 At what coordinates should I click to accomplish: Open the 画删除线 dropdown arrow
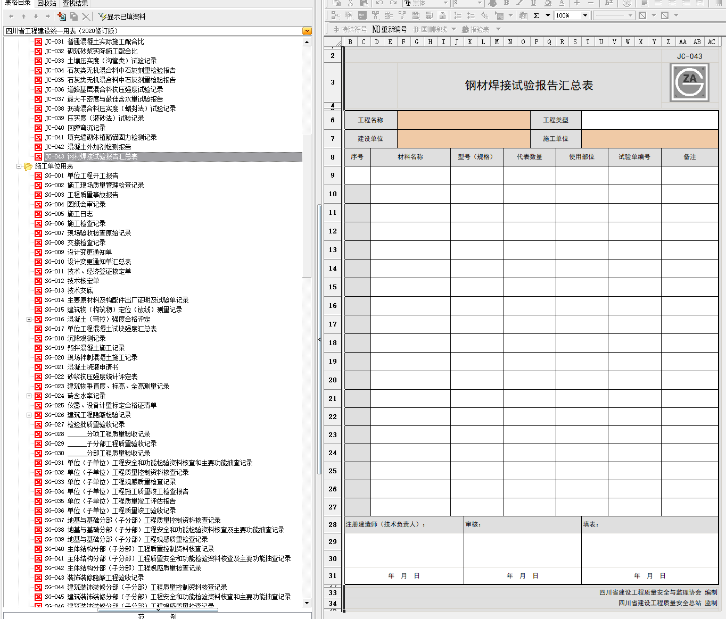pos(453,29)
